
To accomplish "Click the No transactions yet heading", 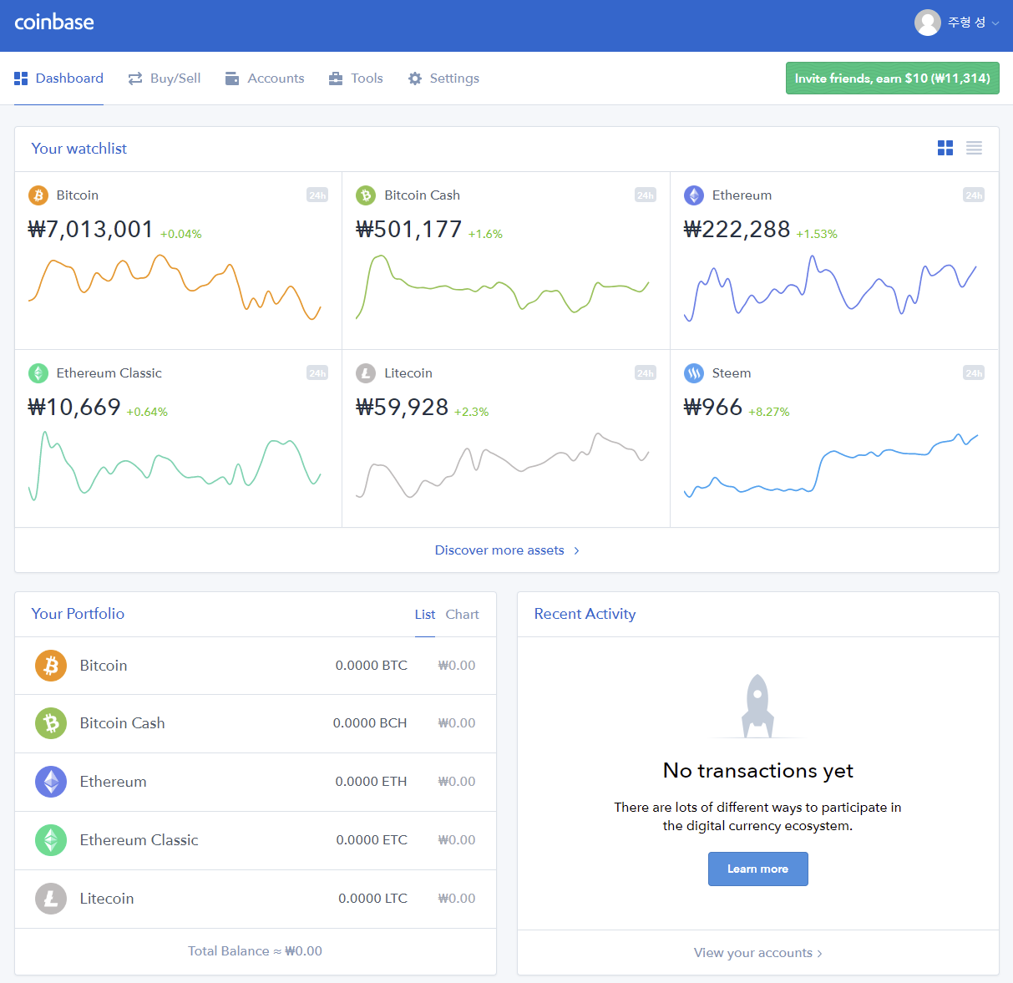I will click(758, 771).
